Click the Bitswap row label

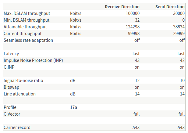[x=12, y=87]
